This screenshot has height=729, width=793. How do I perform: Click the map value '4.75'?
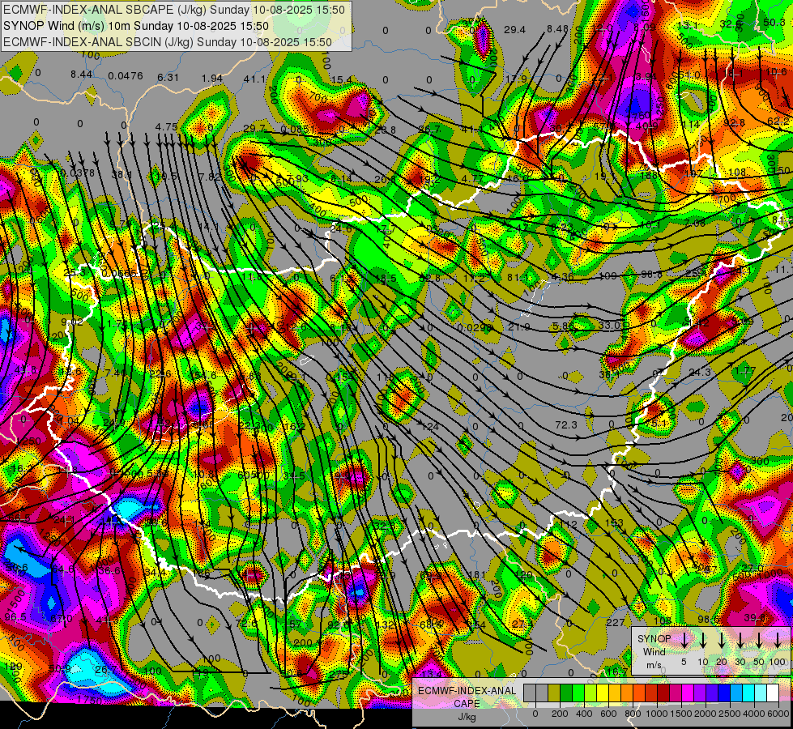(x=166, y=127)
